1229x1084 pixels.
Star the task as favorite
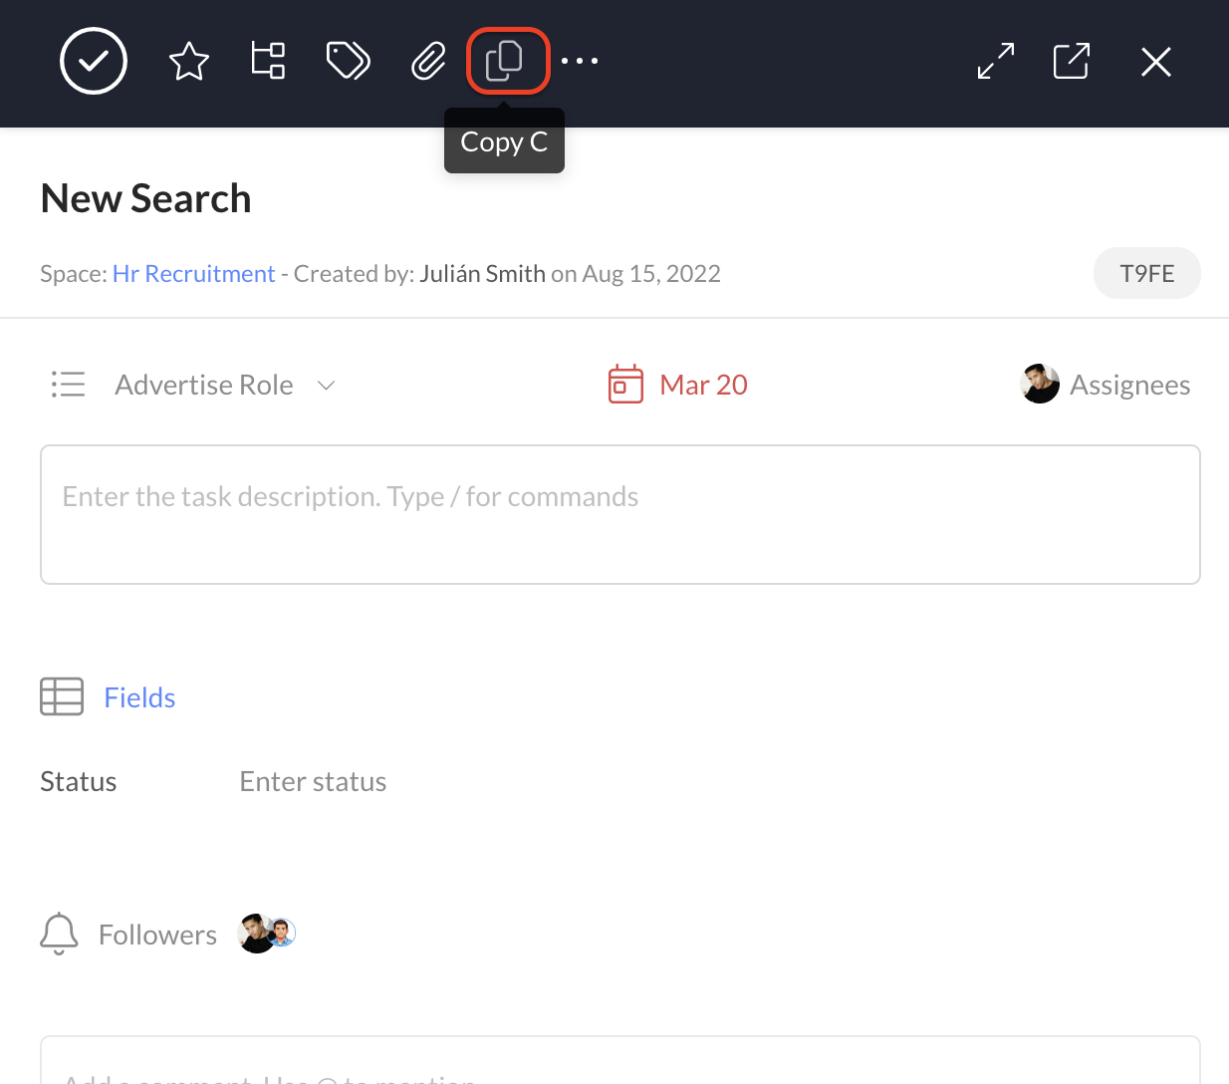tap(189, 62)
